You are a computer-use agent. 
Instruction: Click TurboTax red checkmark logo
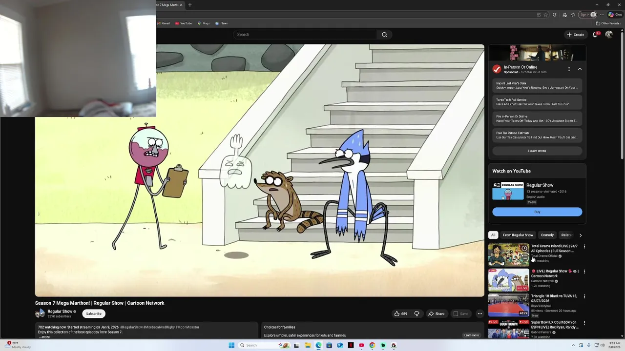497,69
